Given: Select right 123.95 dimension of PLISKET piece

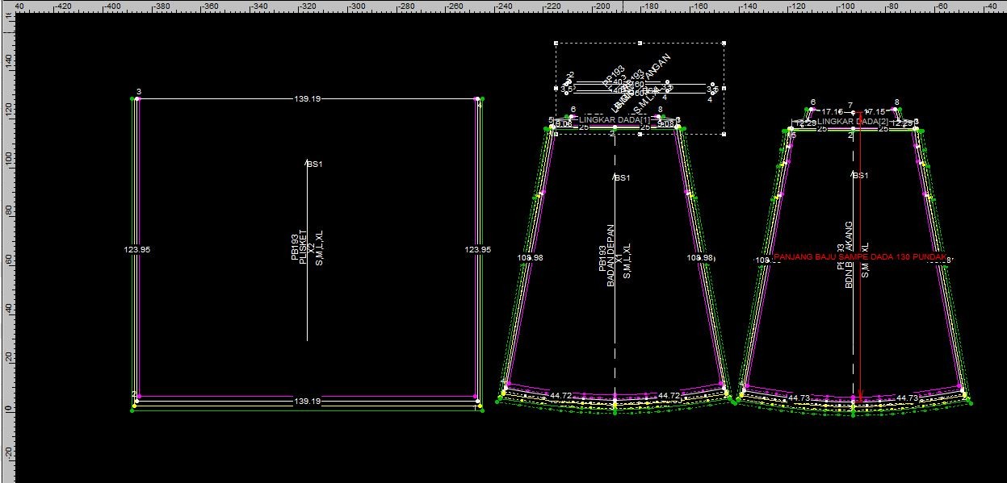Looking at the screenshot, I should (x=478, y=250).
